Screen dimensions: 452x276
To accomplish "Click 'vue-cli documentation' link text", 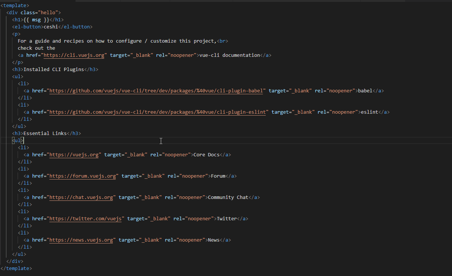I will pos(230,55).
